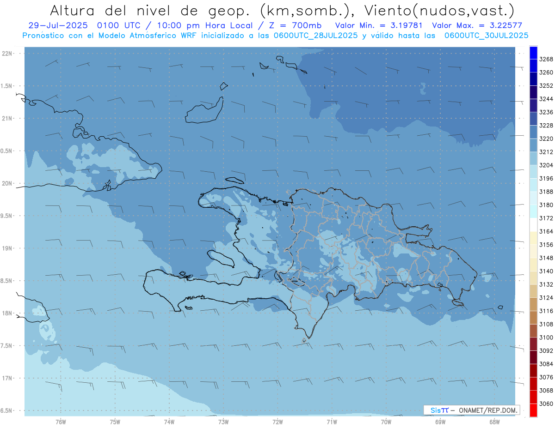
Task: Click forecast end time '0600UTC_30JUL2025'
Action: click(x=486, y=36)
